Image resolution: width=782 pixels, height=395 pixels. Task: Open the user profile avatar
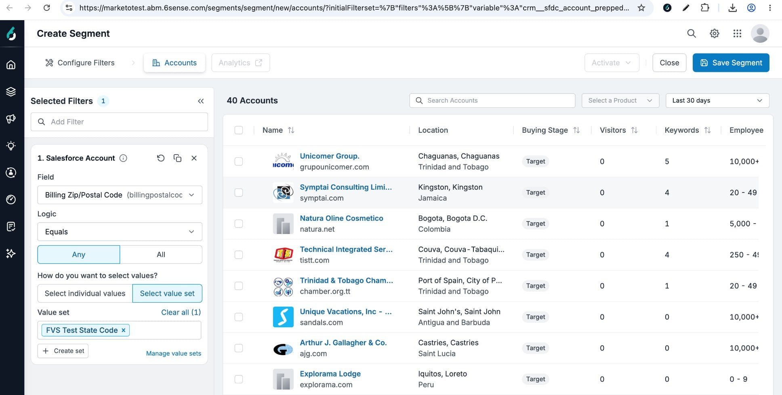pyautogui.click(x=760, y=33)
